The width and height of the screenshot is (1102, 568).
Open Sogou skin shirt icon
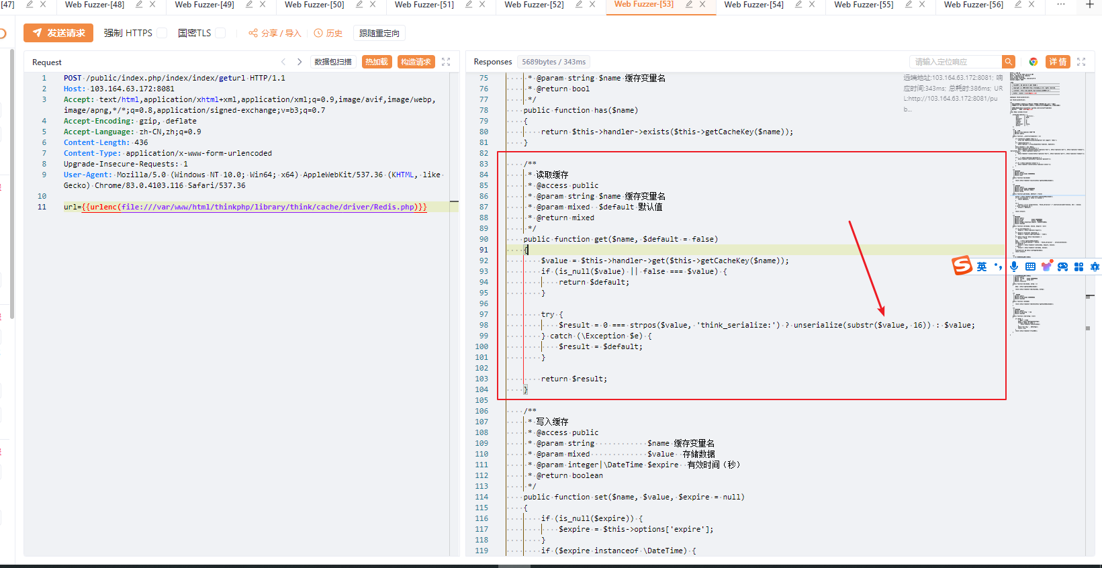pyautogui.click(x=1046, y=267)
